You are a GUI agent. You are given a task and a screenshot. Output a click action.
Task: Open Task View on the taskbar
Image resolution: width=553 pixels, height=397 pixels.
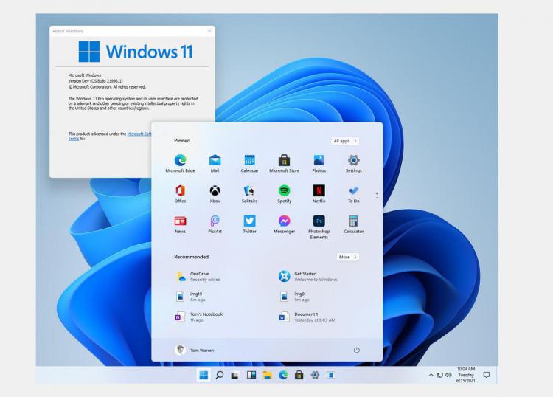pos(235,376)
